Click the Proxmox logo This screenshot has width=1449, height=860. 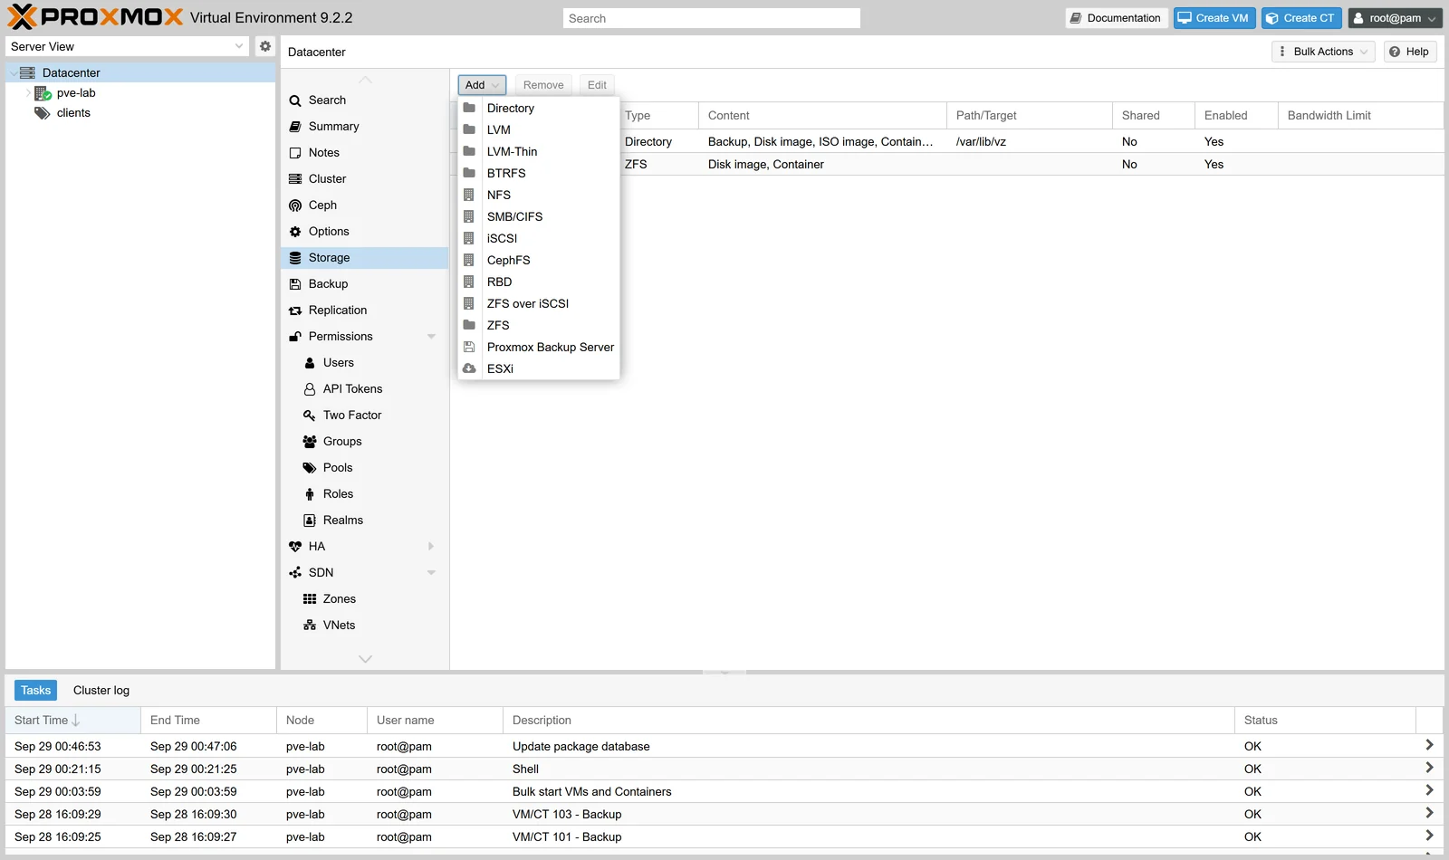point(95,17)
